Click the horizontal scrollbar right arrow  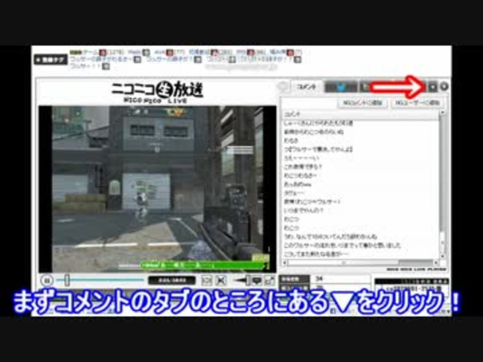pyautogui.click(x=436, y=262)
